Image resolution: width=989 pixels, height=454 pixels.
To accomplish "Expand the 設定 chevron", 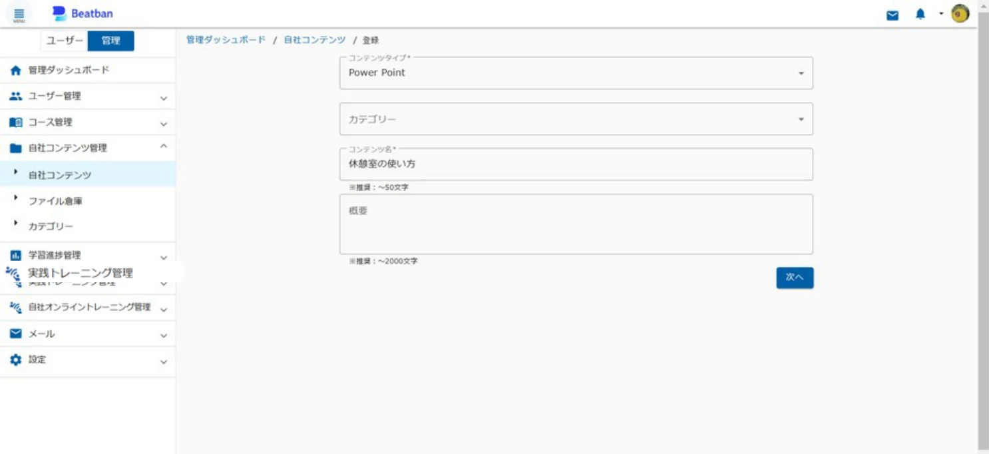I will (164, 362).
